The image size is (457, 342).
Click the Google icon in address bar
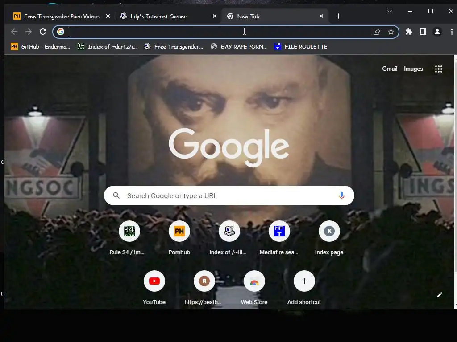tap(61, 32)
